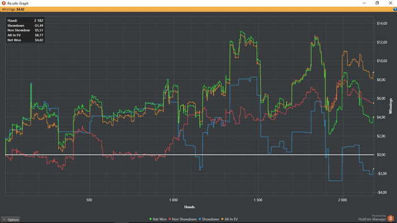Click the Showdown -$1,49 stats row

coord(26,25)
